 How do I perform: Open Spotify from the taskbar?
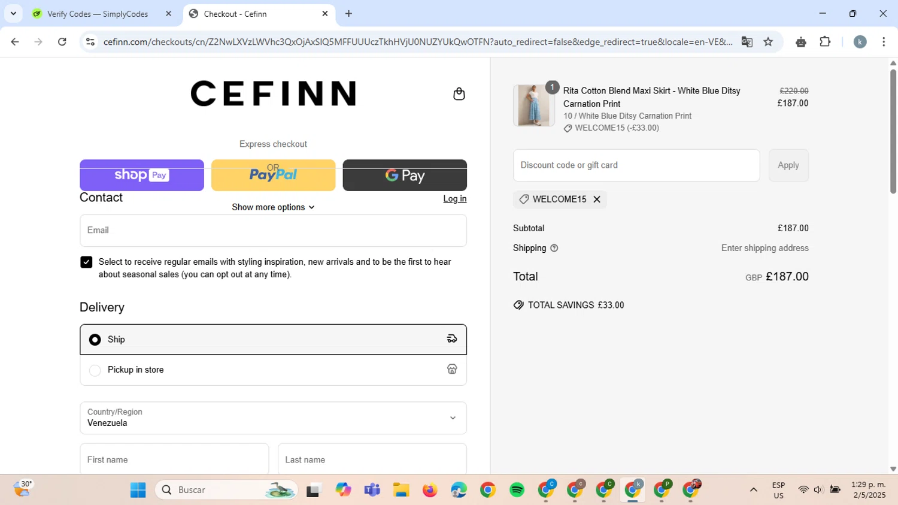tap(517, 491)
